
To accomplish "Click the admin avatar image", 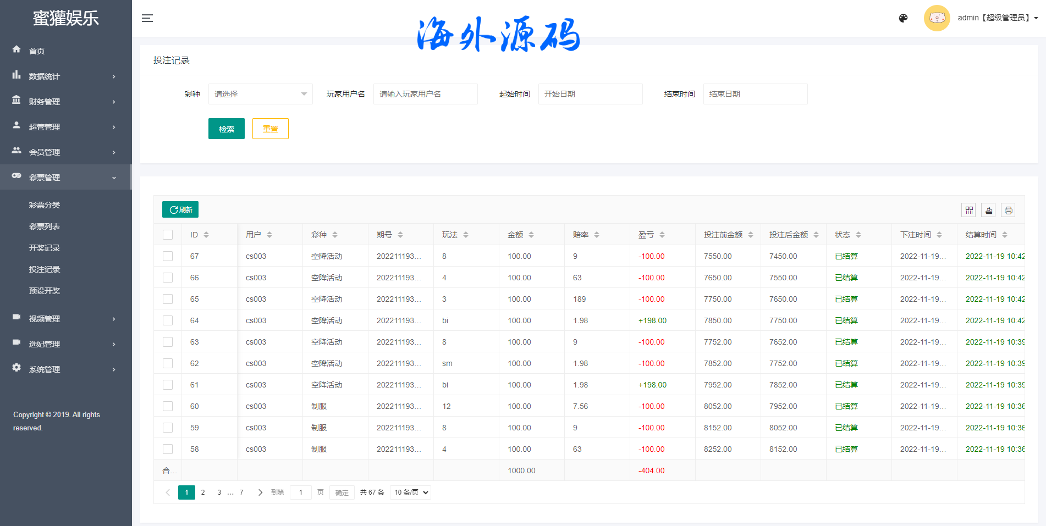I will (x=937, y=18).
